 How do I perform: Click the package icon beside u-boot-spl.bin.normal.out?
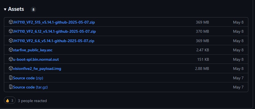11,59
